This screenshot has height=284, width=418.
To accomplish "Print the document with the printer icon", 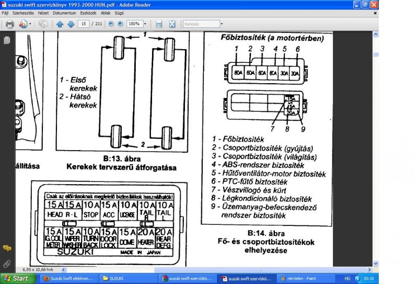I will point(10,24).
